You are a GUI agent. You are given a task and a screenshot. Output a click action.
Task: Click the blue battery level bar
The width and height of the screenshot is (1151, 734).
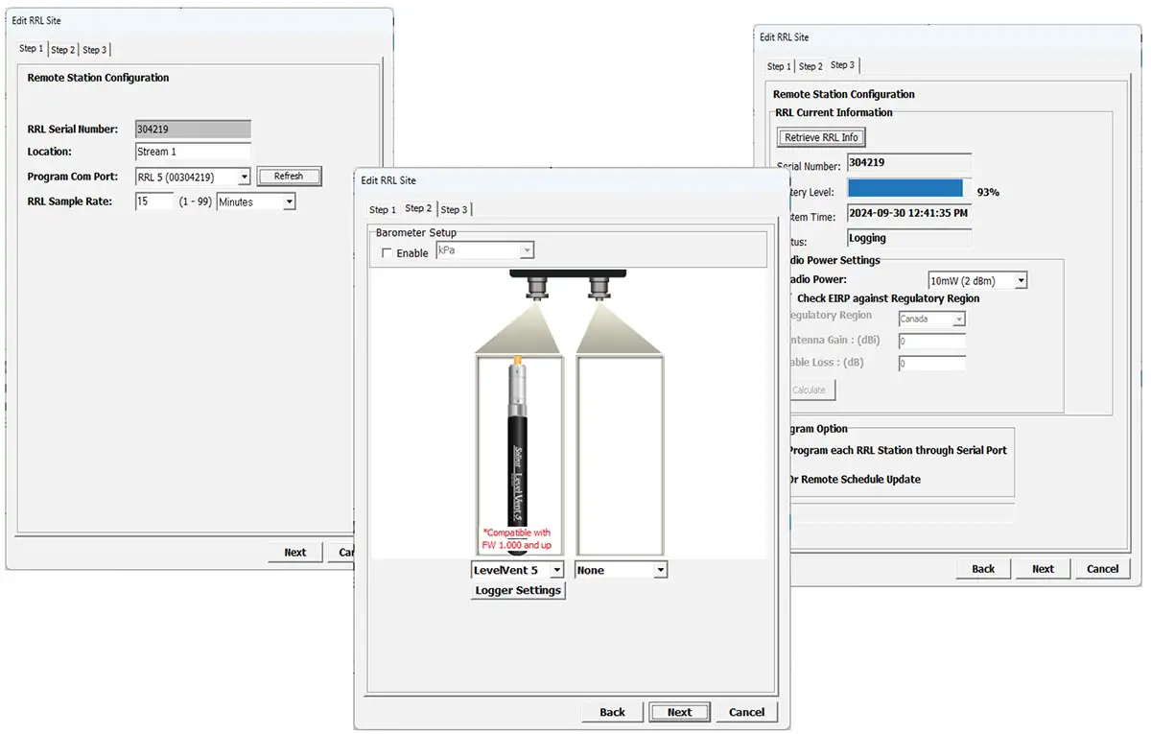point(904,189)
